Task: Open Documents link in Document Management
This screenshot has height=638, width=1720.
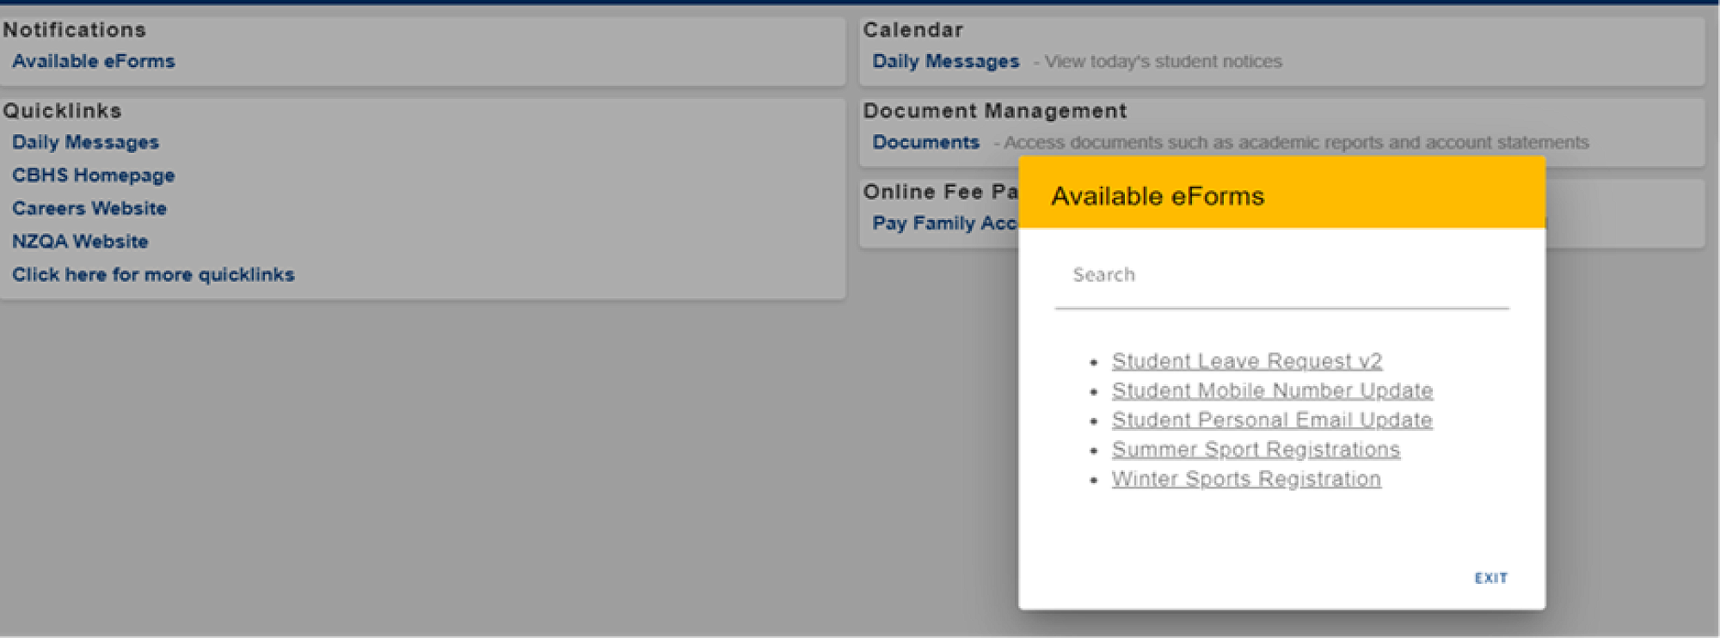Action: tap(925, 143)
